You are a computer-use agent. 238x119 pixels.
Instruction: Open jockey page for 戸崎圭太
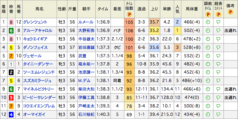(x=86, y=106)
